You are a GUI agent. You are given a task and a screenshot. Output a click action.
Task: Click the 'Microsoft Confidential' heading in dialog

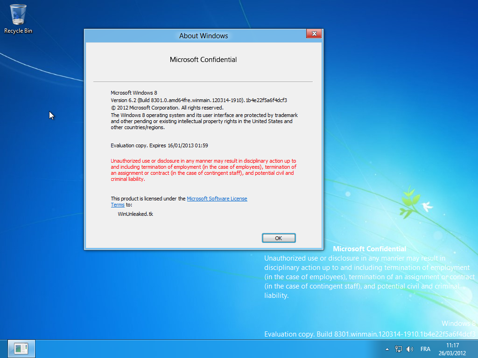point(203,60)
